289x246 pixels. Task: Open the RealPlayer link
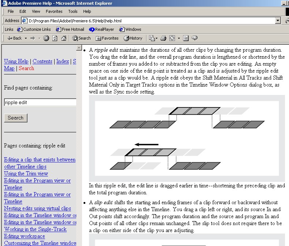point(101,29)
